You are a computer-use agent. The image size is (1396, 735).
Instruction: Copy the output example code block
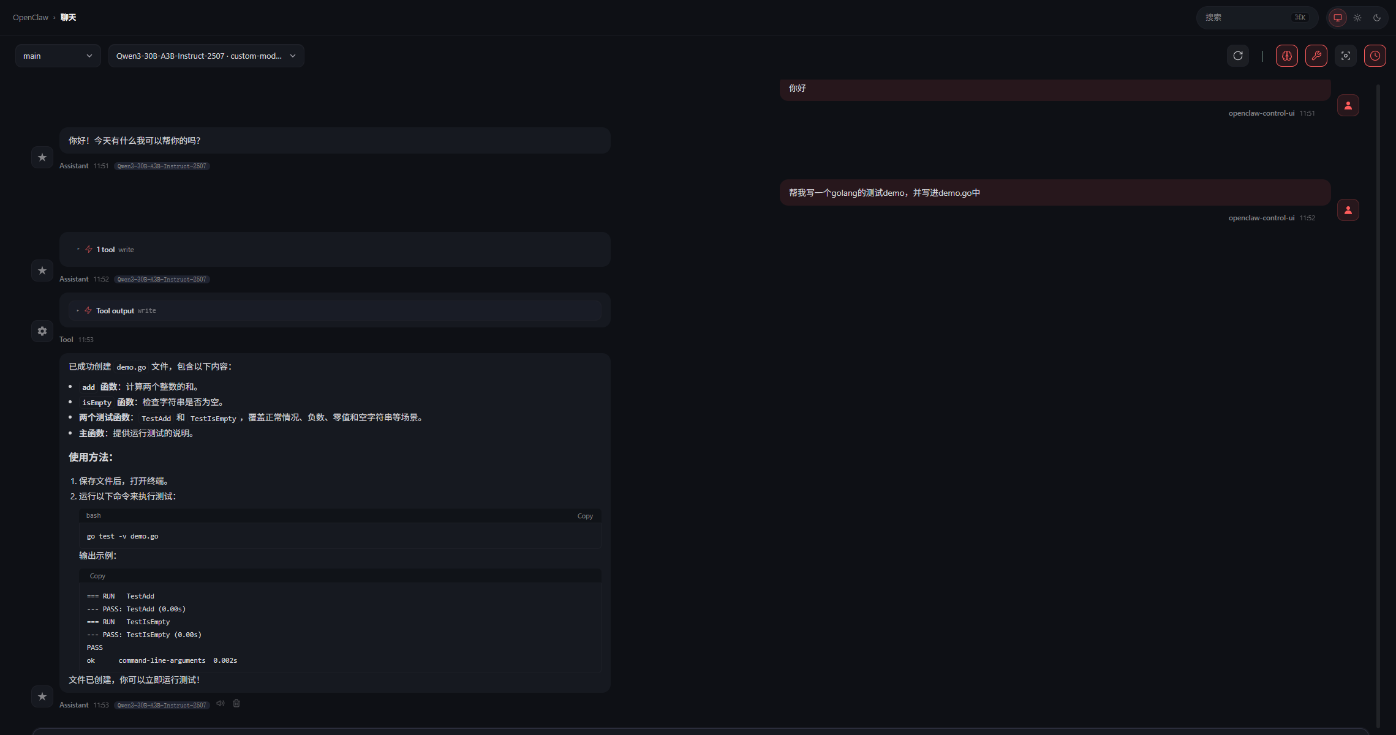point(97,576)
